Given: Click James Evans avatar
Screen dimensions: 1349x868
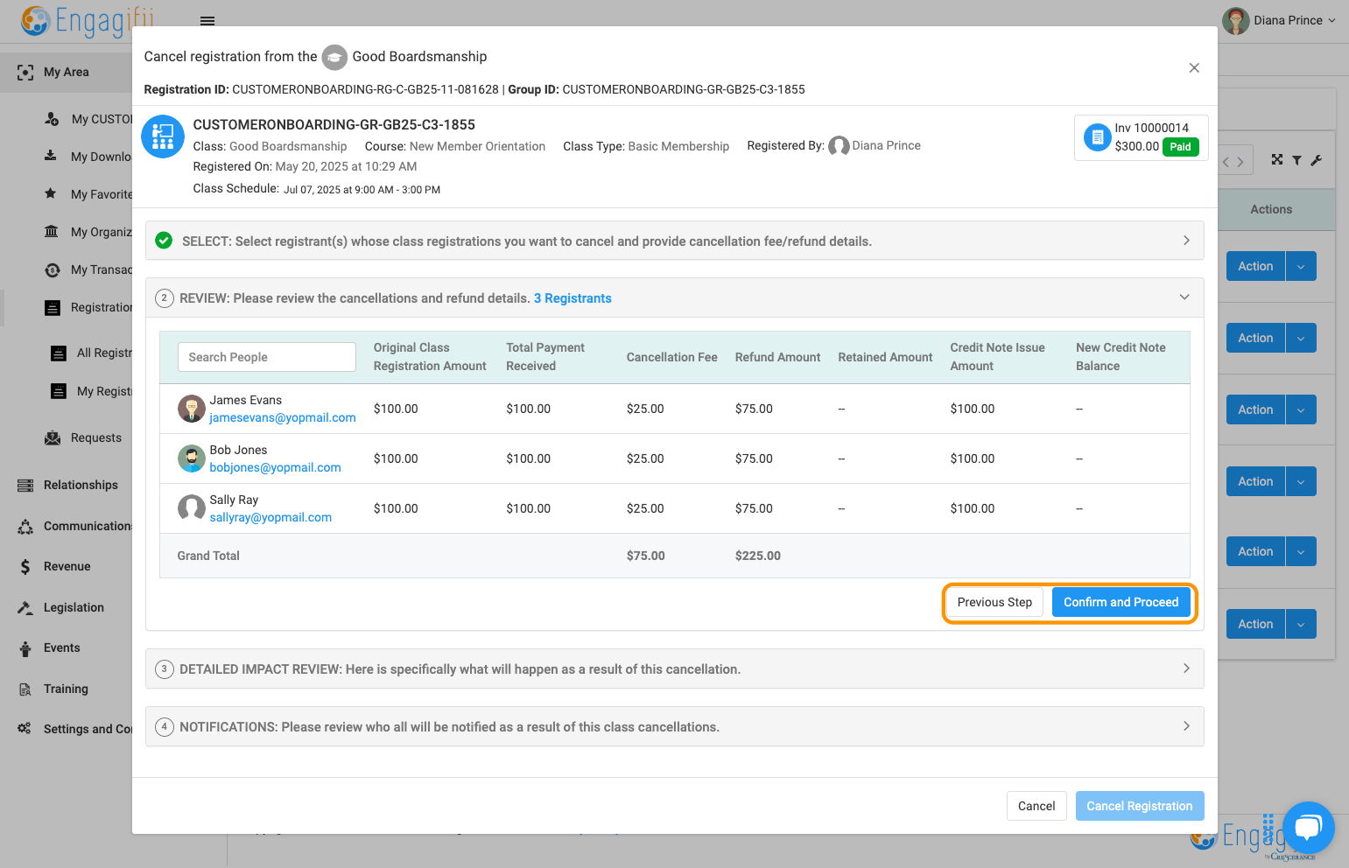Looking at the screenshot, I should pyautogui.click(x=192, y=409).
